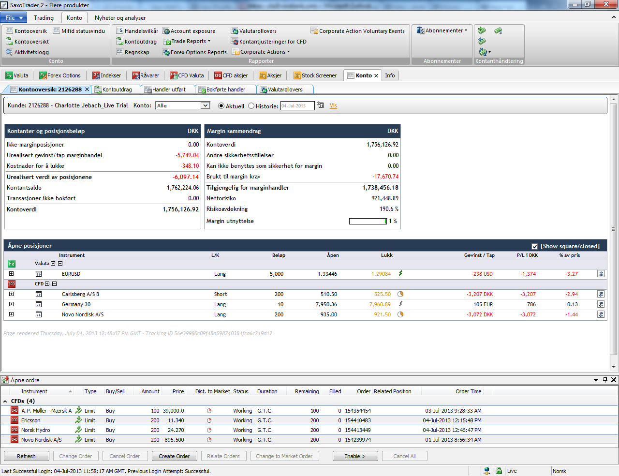619x476 pixels.
Task: Click the Create Order button
Action: point(174,456)
